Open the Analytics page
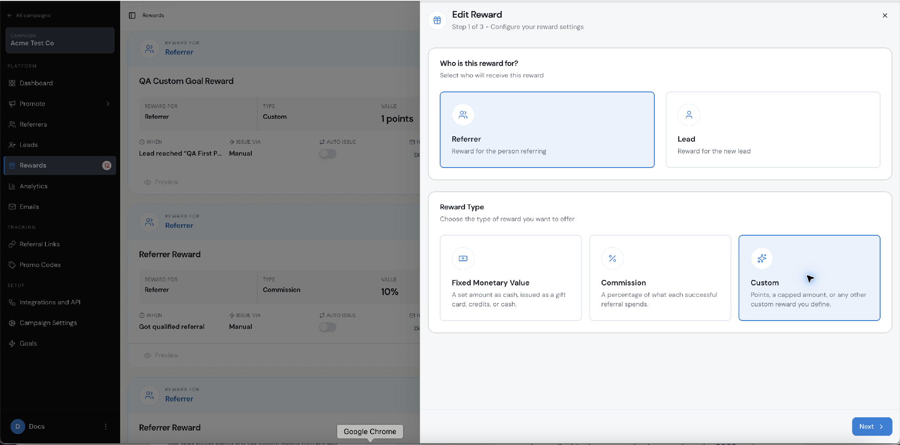Viewport: 900px width, 445px height. tap(60, 186)
